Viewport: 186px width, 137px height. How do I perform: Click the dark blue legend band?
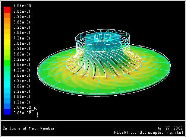(x=7, y=111)
